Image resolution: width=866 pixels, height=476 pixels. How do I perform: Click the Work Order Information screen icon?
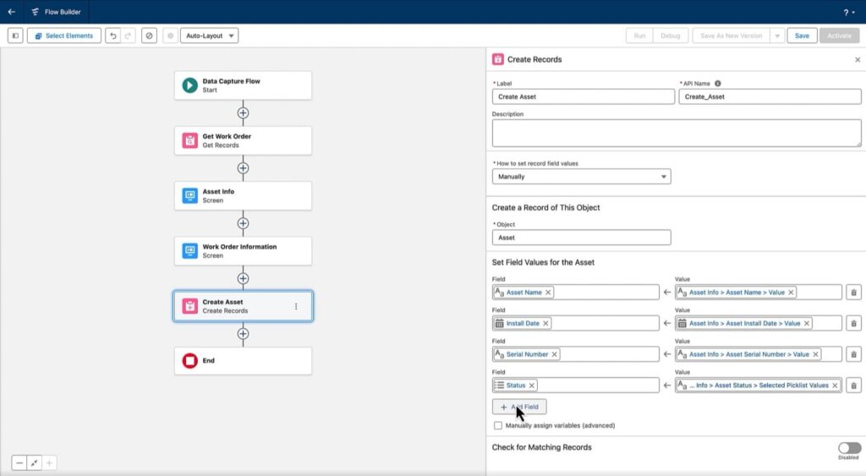190,251
